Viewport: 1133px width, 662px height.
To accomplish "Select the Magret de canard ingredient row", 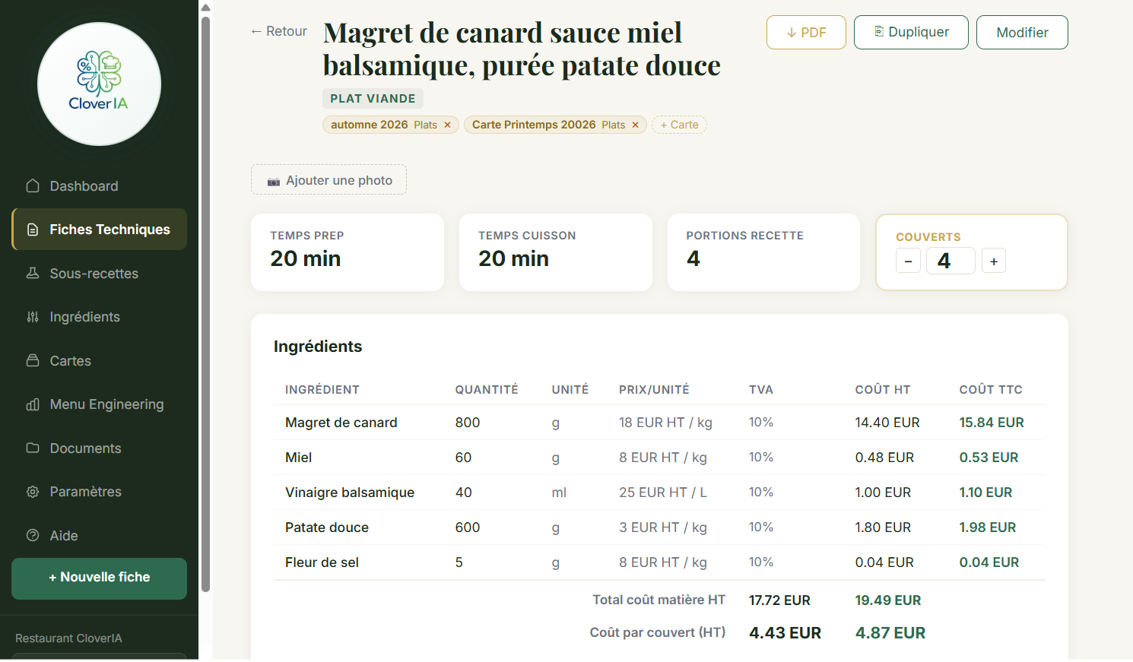I will point(659,423).
